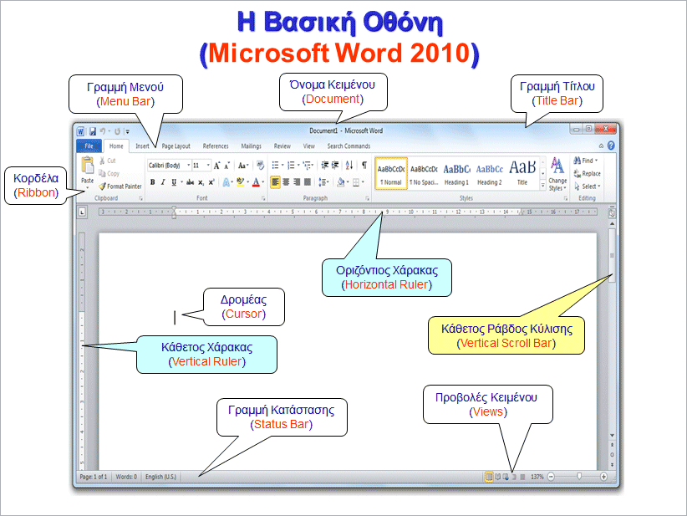The image size is (687, 516).
Task: Click the tab selector box left of ruler
Action: 82,212
